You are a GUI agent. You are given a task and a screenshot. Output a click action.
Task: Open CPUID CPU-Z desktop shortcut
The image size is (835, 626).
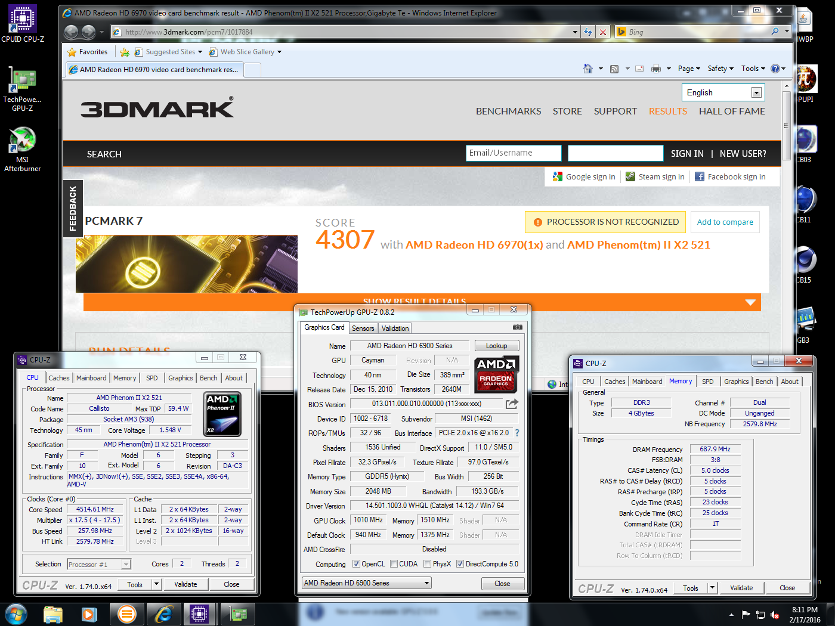click(23, 24)
